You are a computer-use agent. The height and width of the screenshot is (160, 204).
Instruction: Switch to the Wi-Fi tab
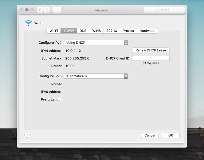click(54, 31)
